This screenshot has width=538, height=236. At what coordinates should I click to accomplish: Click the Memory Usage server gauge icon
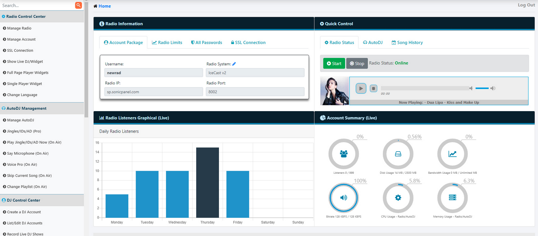coord(452,198)
